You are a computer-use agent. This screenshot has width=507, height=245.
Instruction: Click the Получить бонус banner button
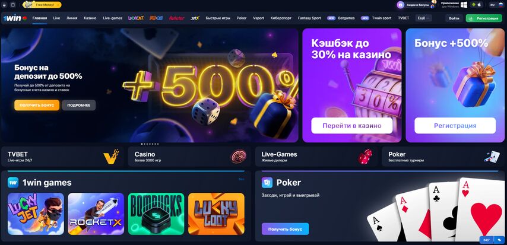(x=37, y=106)
